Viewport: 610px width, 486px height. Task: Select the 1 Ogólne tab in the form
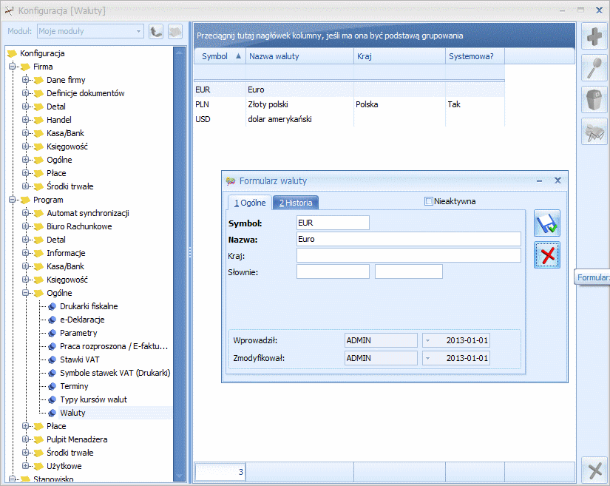[250, 203]
